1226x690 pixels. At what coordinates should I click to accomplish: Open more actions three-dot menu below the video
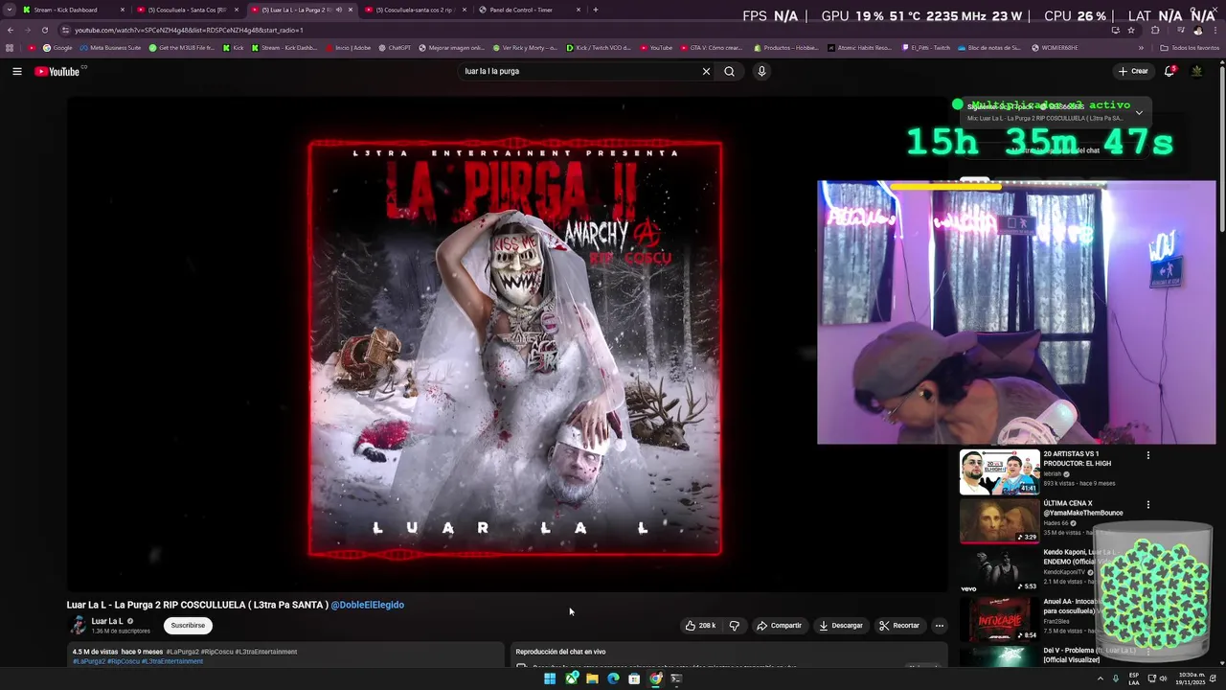coord(939,626)
